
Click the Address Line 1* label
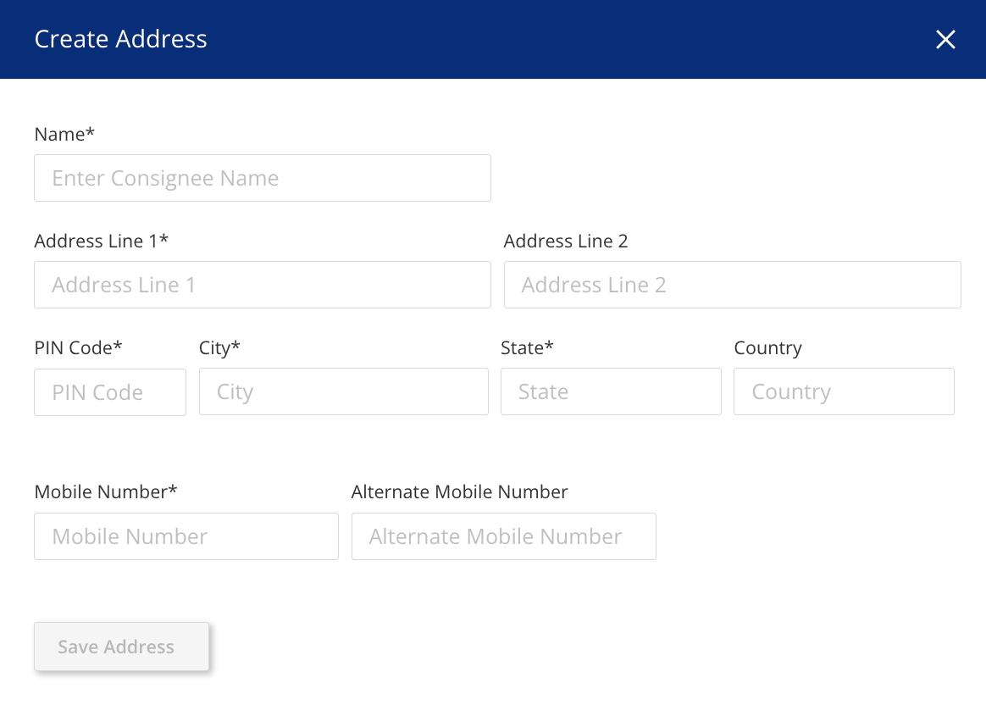coord(102,241)
